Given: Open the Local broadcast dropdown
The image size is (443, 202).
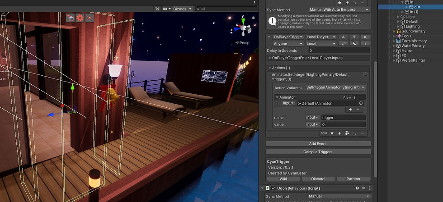Looking at the screenshot, I should click(x=321, y=44).
